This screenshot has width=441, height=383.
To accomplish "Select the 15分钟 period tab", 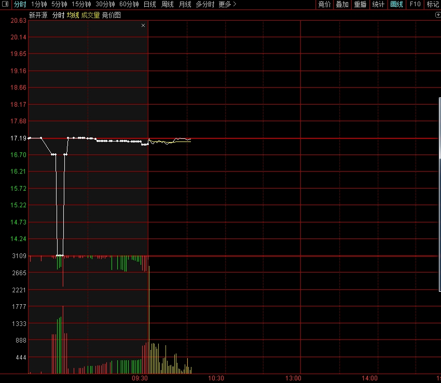I will click(81, 4).
